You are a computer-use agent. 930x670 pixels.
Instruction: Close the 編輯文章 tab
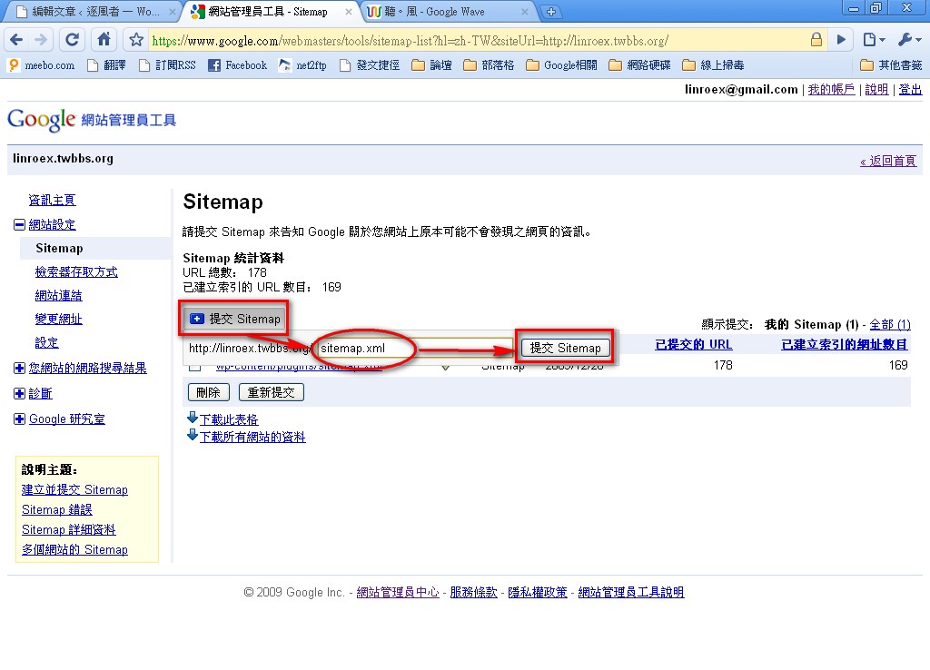coord(172,11)
